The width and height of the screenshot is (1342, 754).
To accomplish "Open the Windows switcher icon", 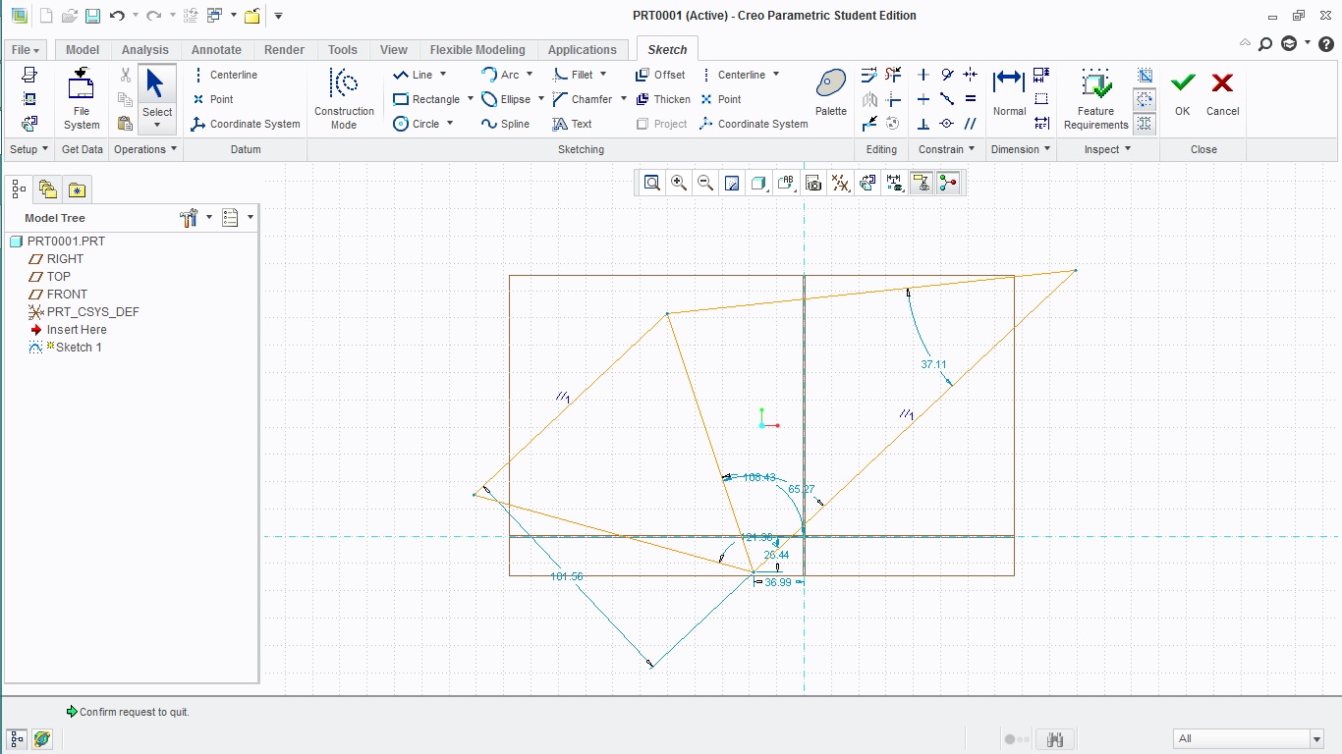I will tap(214, 16).
